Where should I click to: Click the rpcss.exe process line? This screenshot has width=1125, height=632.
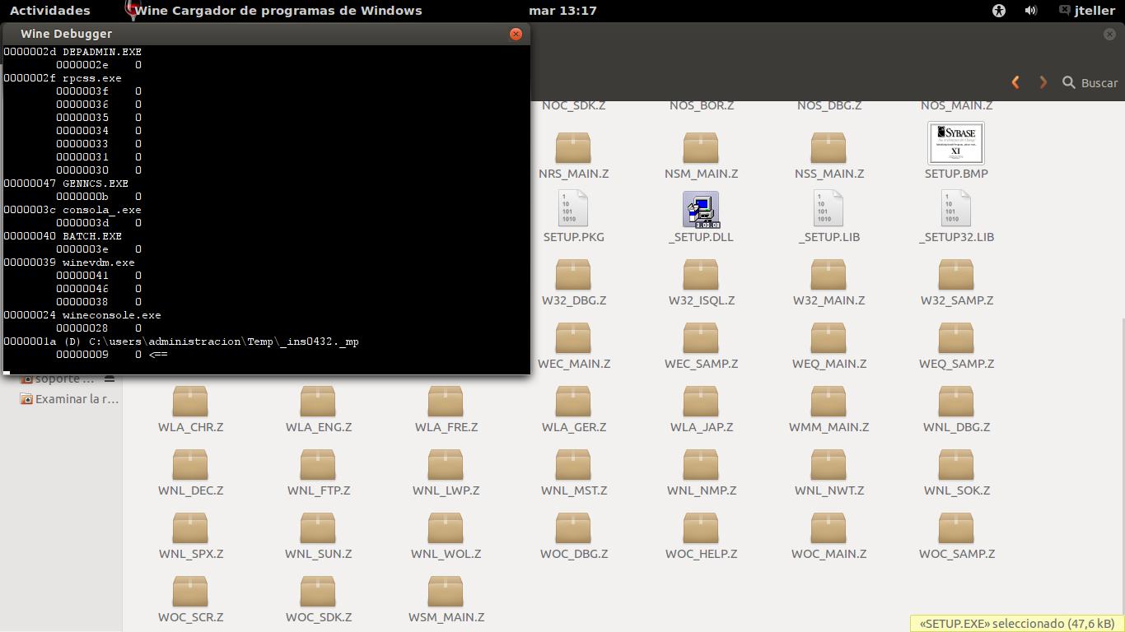click(63, 78)
